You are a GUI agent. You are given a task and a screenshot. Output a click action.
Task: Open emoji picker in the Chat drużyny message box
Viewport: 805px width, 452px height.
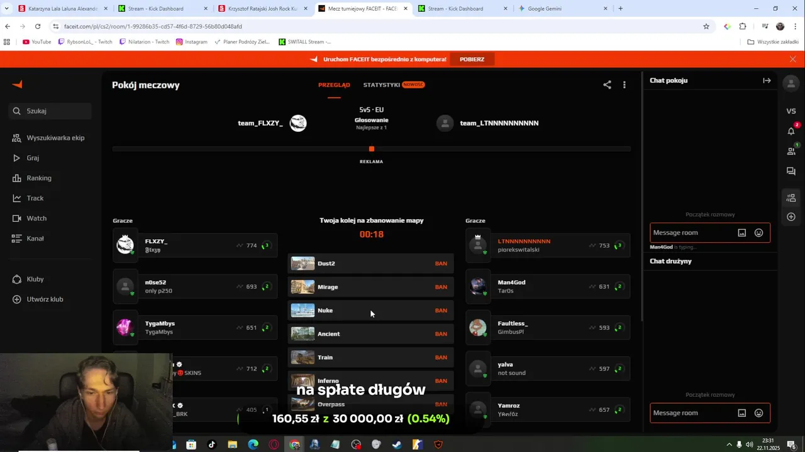coord(759,413)
